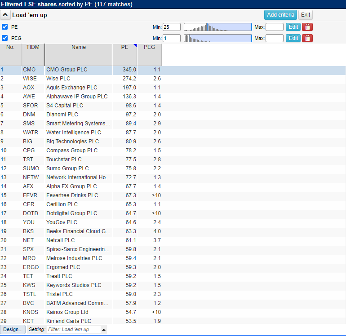The width and height of the screenshot is (346, 336).
Task: Select Melrose Industries PLC
Action: (74, 258)
